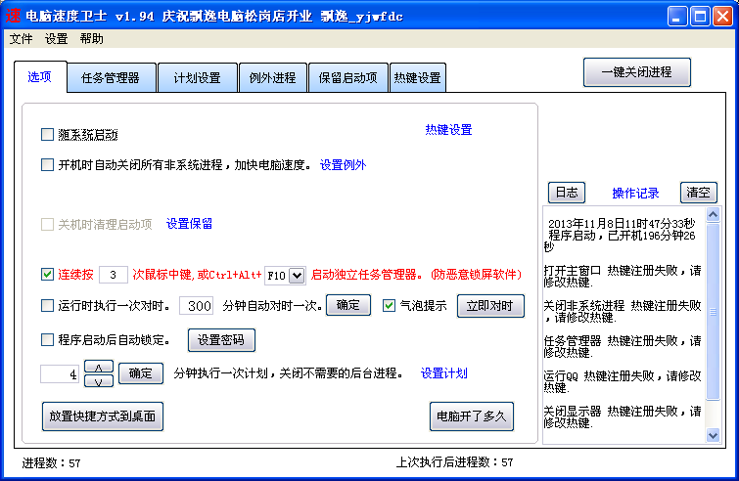Open the 设置例外 link
The width and height of the screenshot is (739, 481).
pos(343,164)
